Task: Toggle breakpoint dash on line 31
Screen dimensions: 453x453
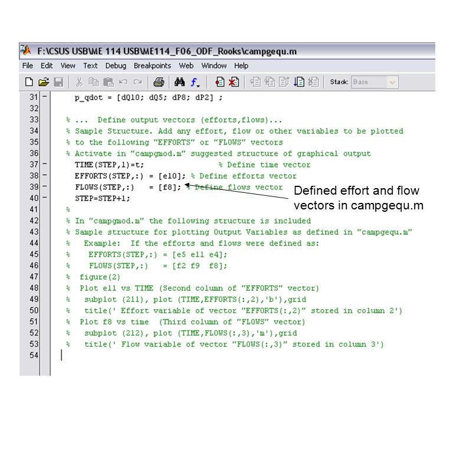Action: point(45,96)
